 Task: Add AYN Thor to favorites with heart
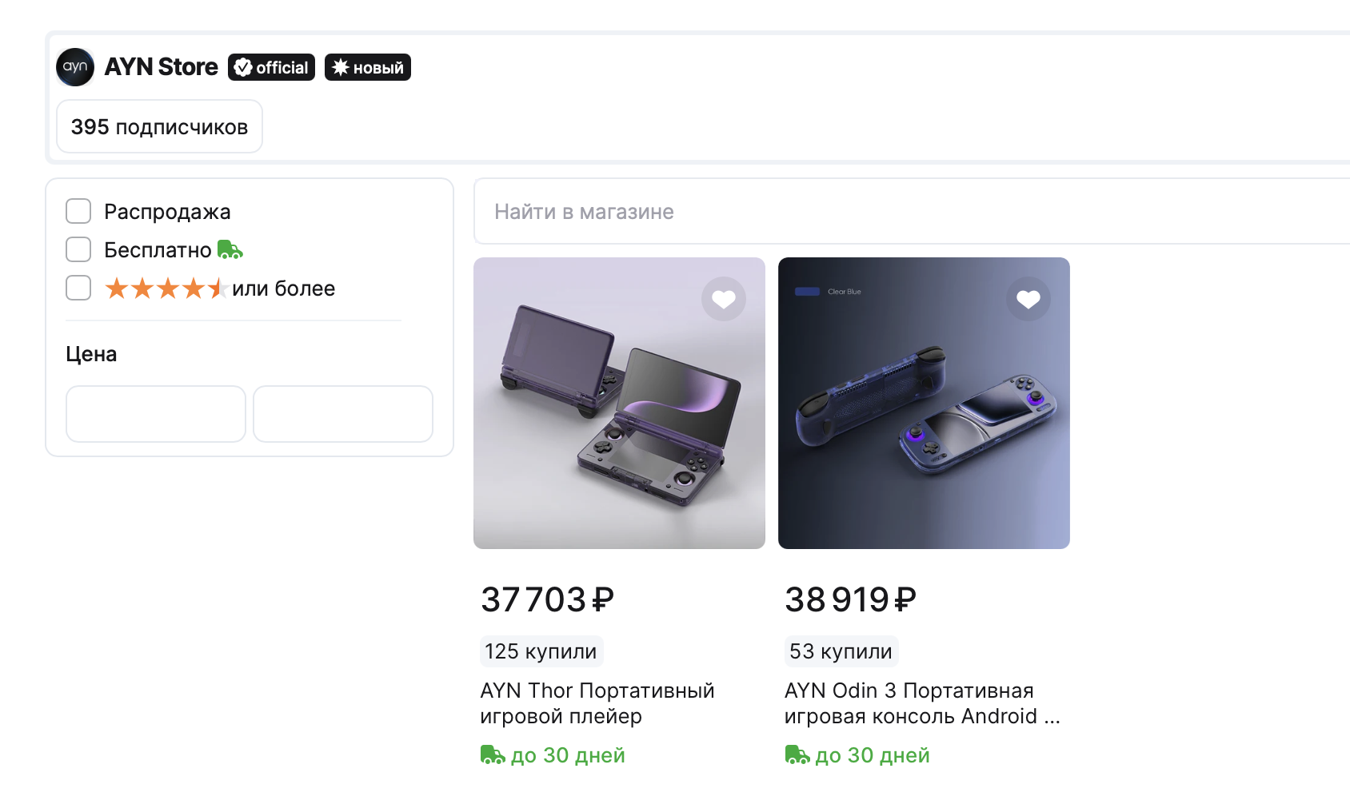(723, 299)
